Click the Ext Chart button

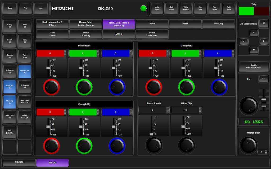(x=171, y=8)
